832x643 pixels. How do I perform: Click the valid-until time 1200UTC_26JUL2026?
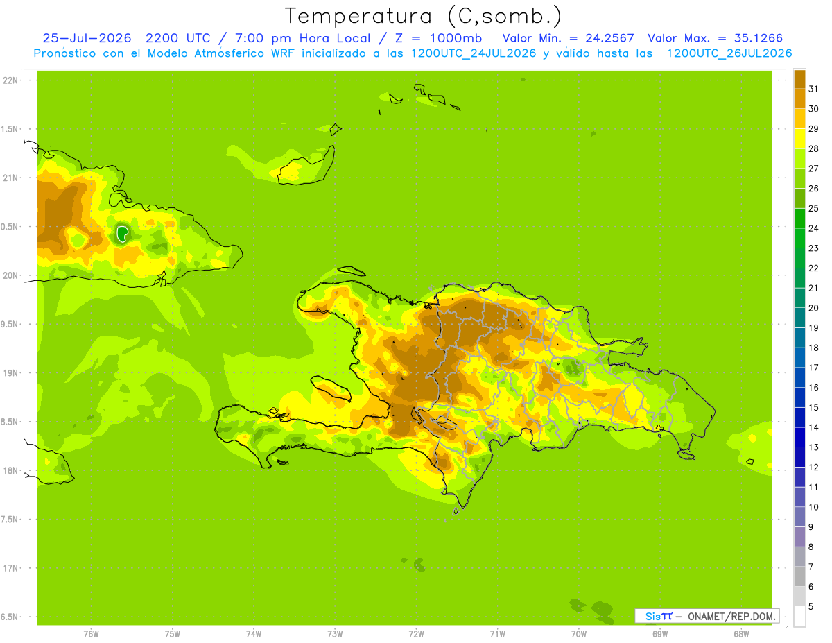(729, 53)
